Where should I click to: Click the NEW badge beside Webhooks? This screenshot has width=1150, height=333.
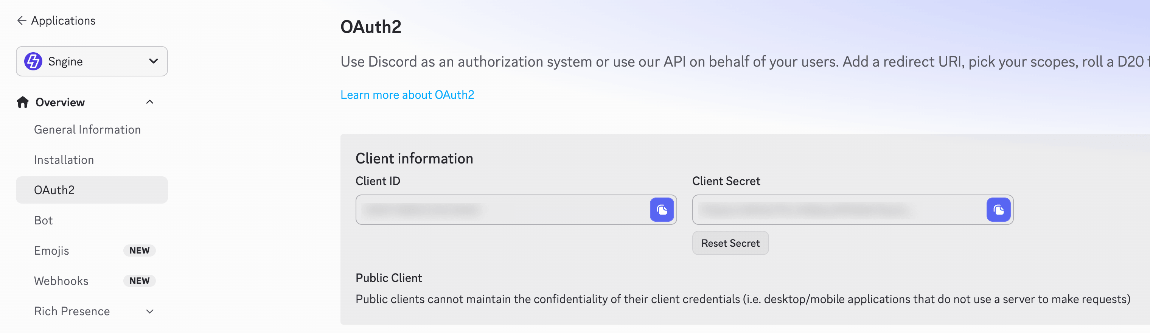point(139,281)
